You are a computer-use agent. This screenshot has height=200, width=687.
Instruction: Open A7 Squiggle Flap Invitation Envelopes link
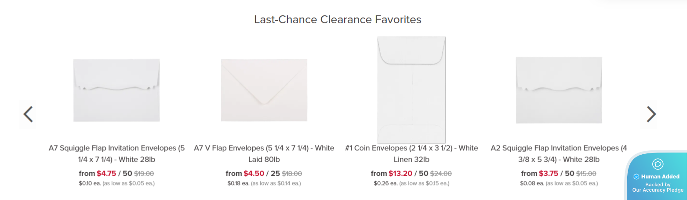[116, 153]
